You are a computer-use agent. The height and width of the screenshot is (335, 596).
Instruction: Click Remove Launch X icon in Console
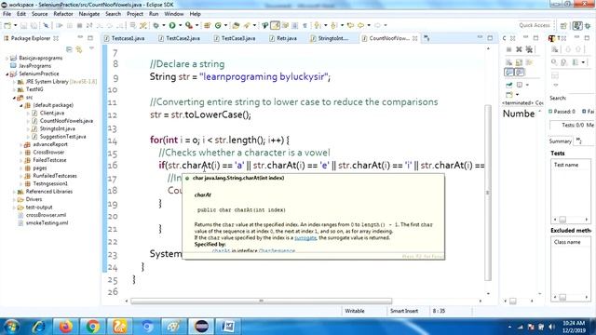coord(519,49)
